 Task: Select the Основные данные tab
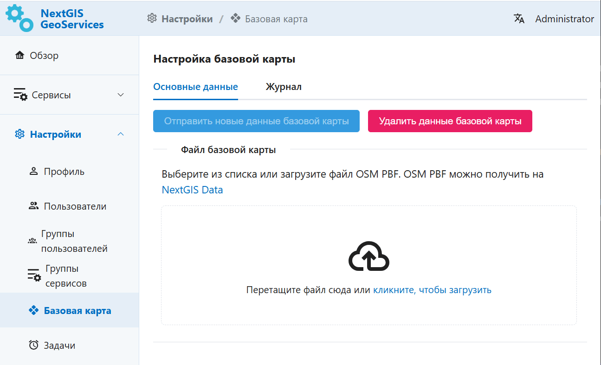tap(195, 87)
